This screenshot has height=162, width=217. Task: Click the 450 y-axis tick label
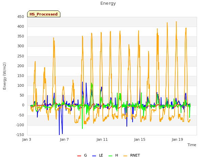click(21, 17)
